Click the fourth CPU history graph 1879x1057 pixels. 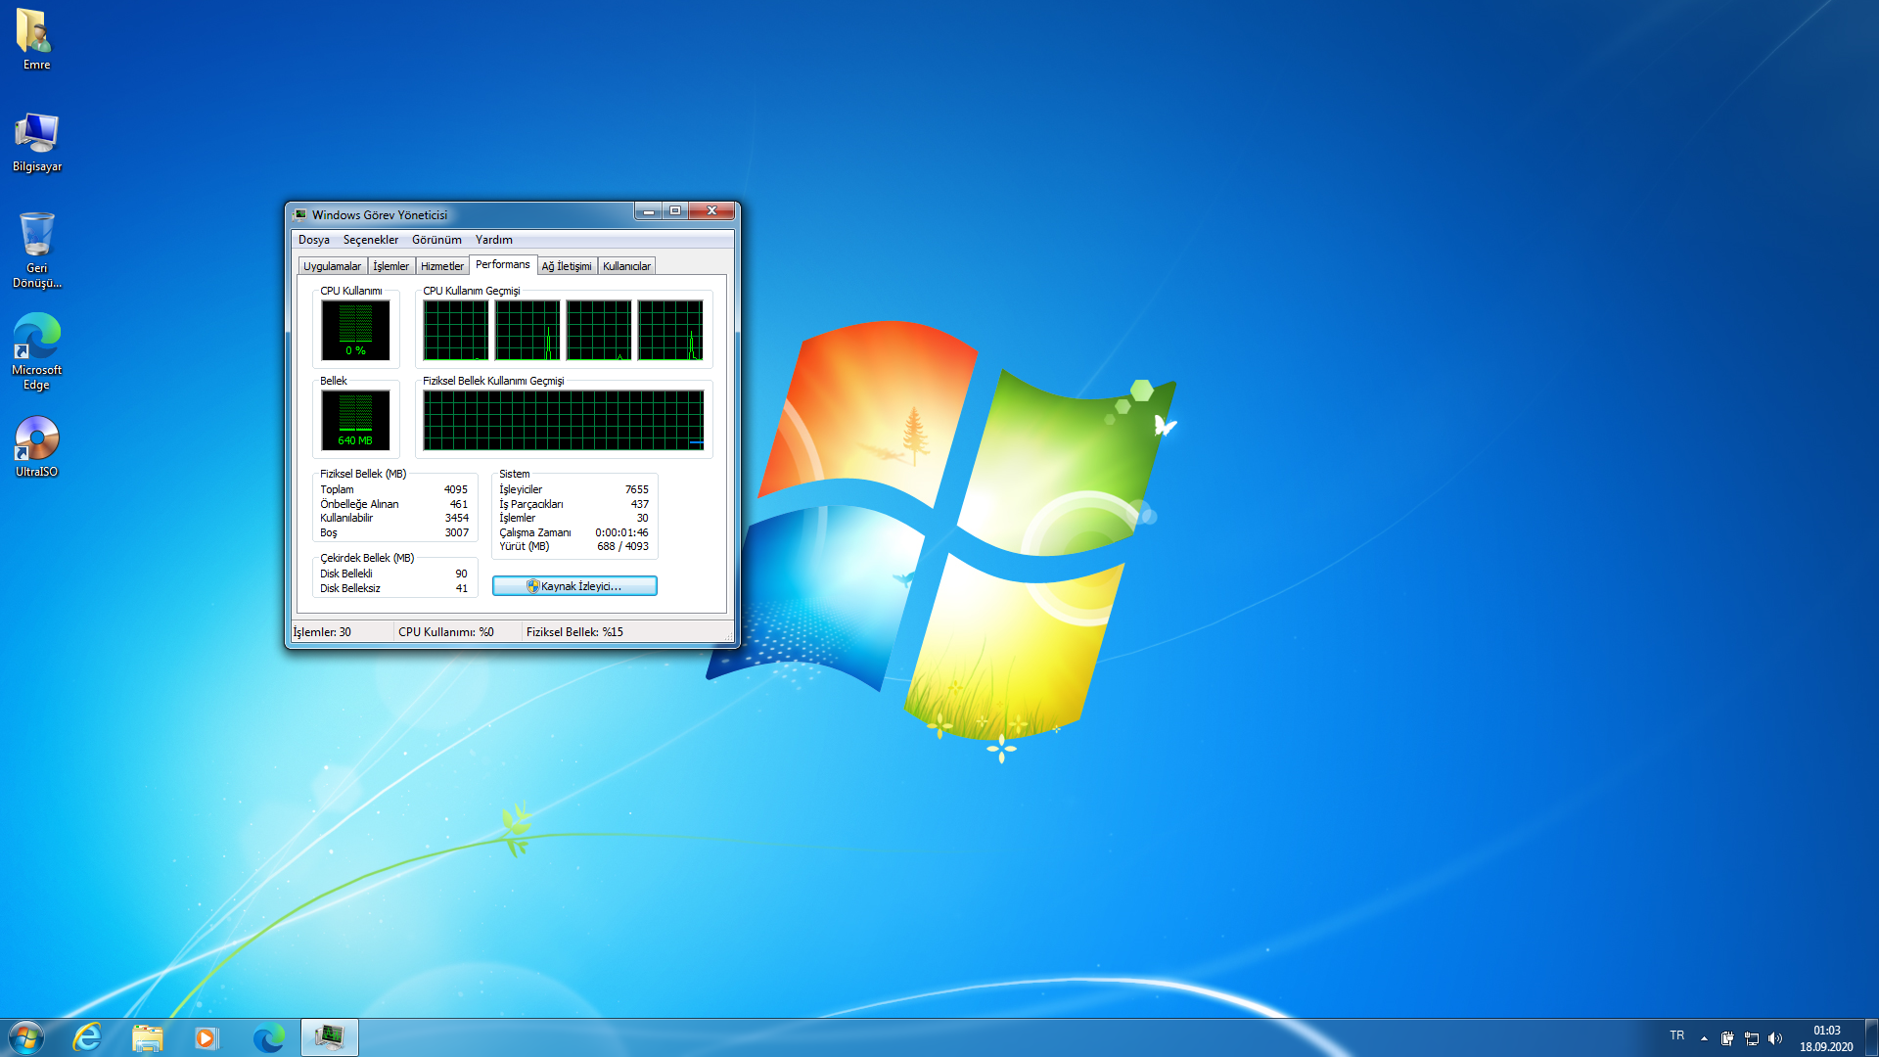click(670, 330)
